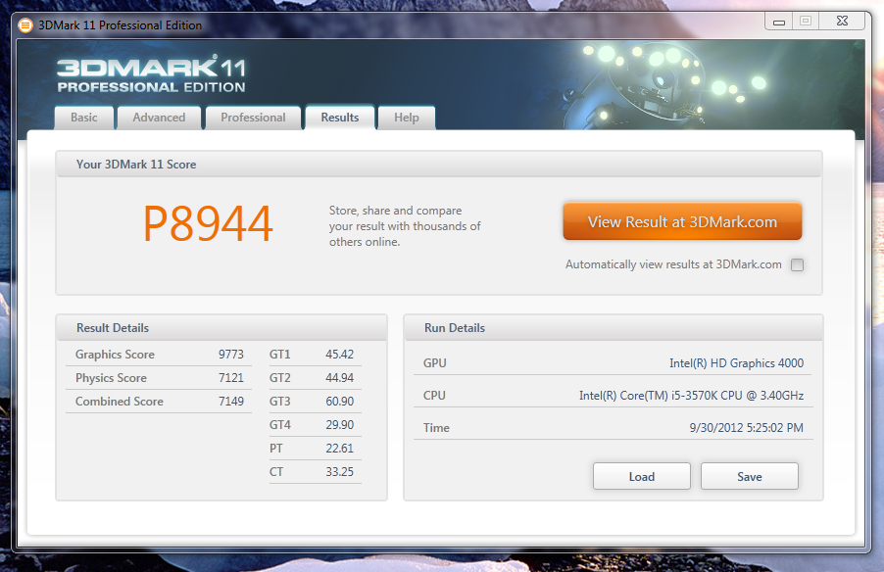Select the Graphics Score value 9773
The image size is (884, 572).
pos(231,355)
